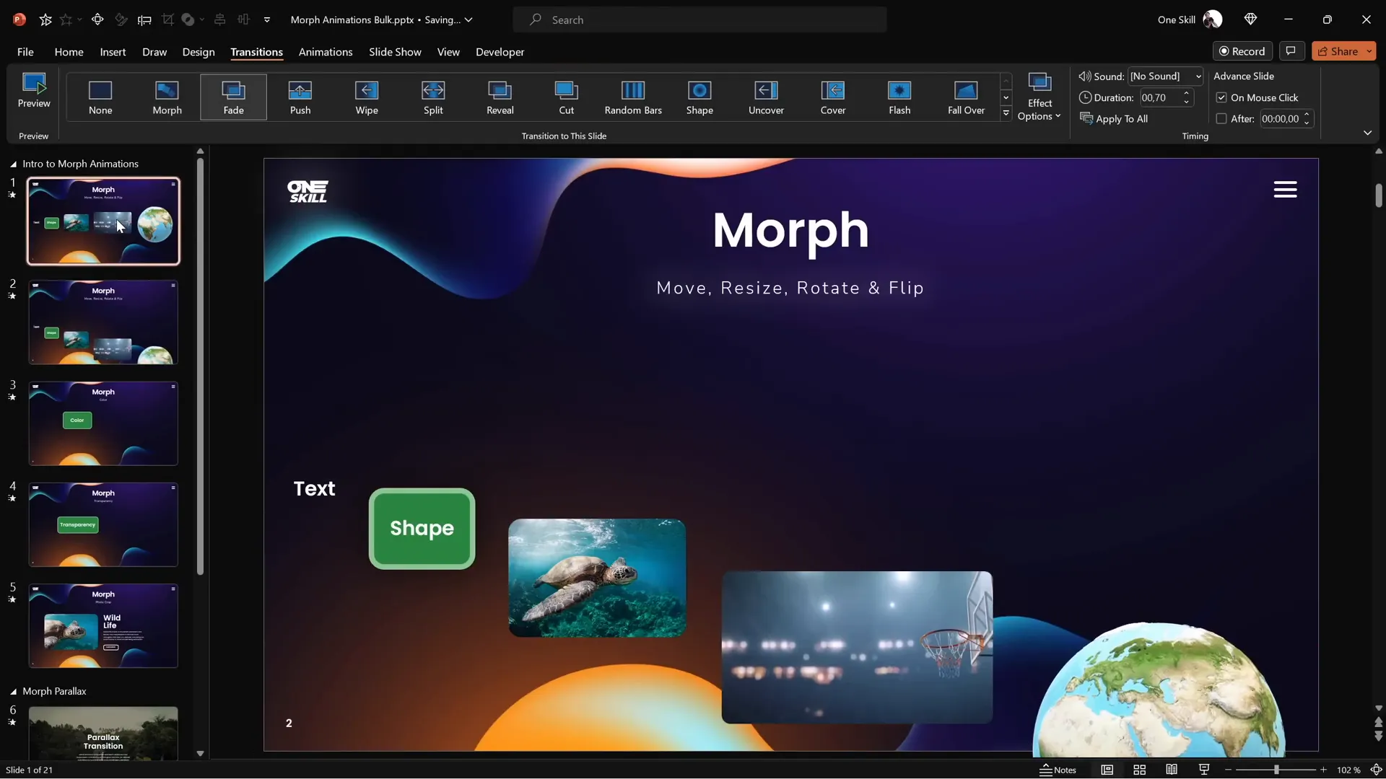Select slide 5 Wild Life thumbnail
This screenshot has height=779, width=1386.
[103, 626]
